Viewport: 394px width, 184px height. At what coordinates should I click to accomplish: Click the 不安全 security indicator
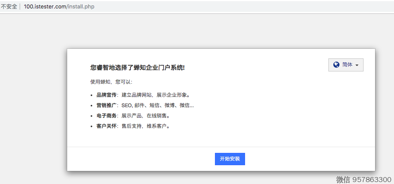pos(9,7)
